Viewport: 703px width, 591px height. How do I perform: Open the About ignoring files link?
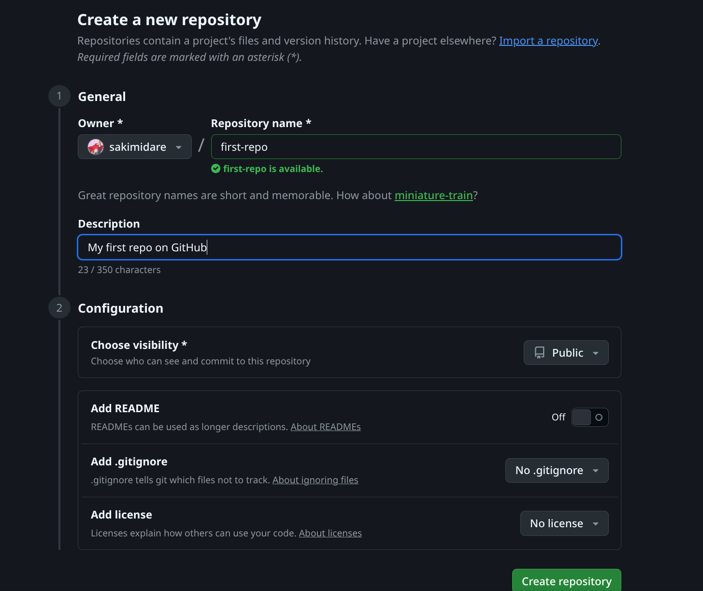tap(316, 480)
